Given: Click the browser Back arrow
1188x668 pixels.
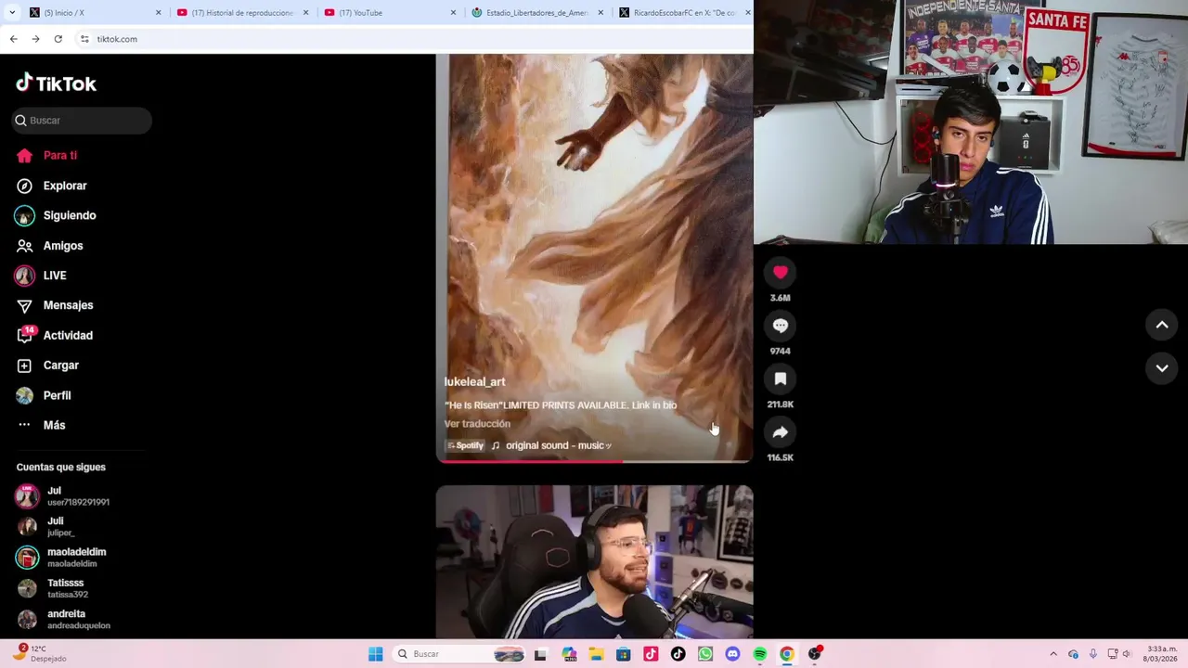Looking at the screenshot, I should pyautogui.click(x=13, y=39).
